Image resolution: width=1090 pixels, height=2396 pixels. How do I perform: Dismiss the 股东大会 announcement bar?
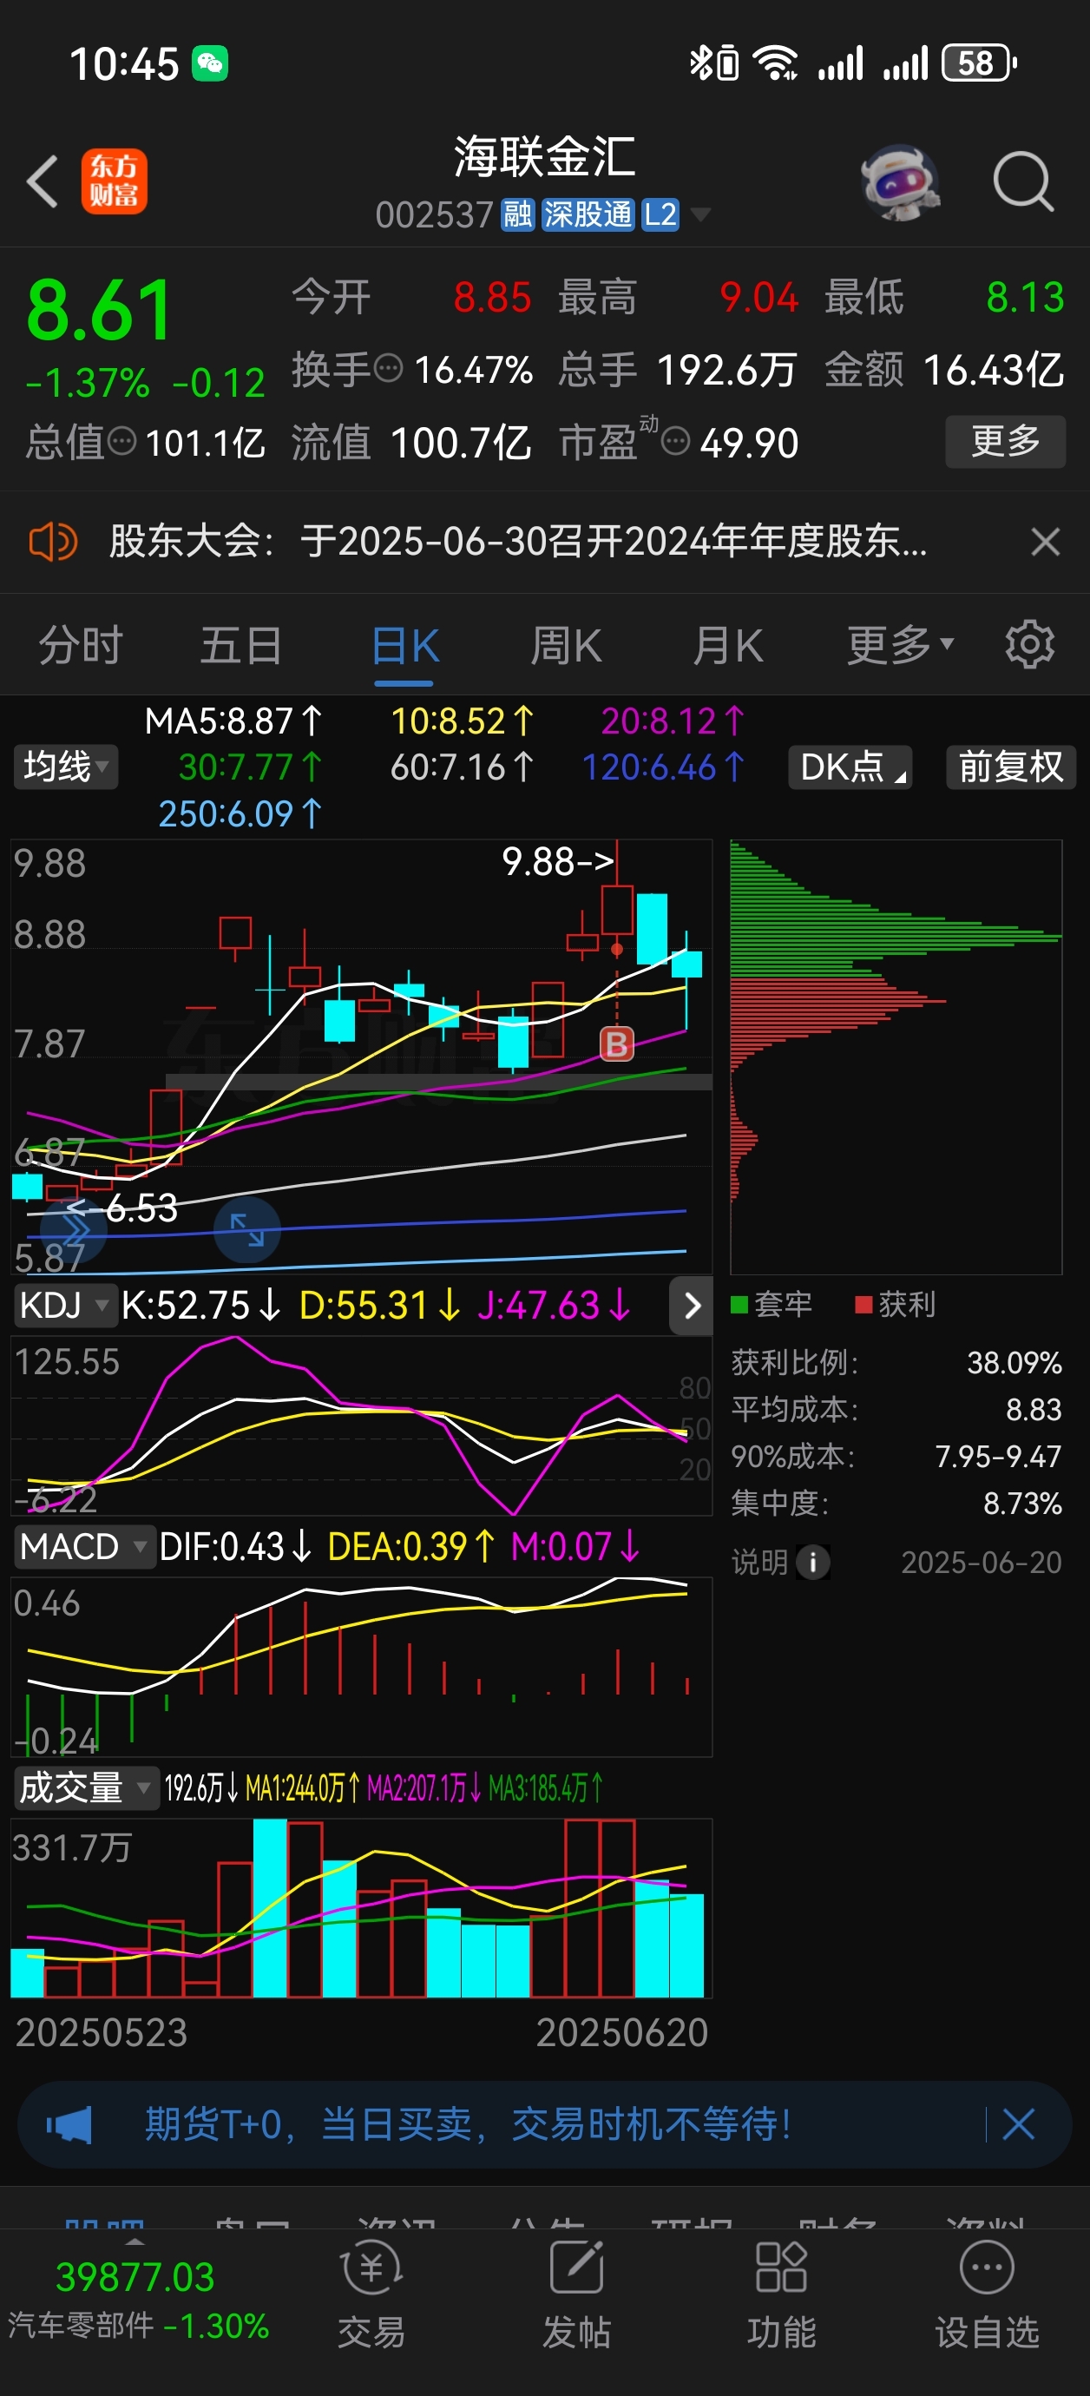click(1046, 542)
